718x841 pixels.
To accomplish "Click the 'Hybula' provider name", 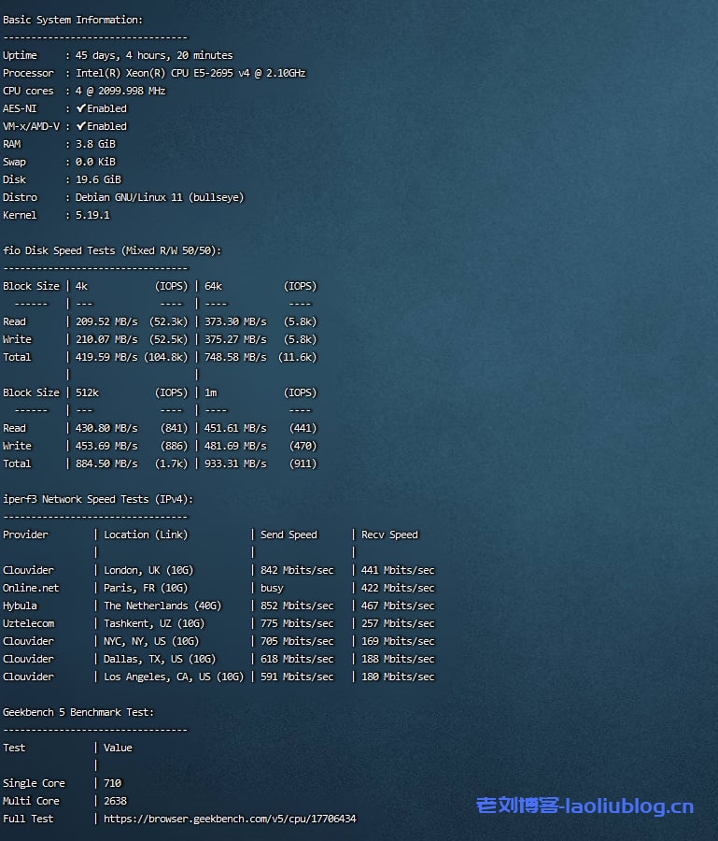I will pyautogui.click(x=20, y=606).
